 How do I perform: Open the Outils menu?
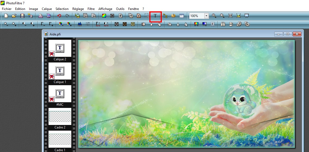point(120,9)
